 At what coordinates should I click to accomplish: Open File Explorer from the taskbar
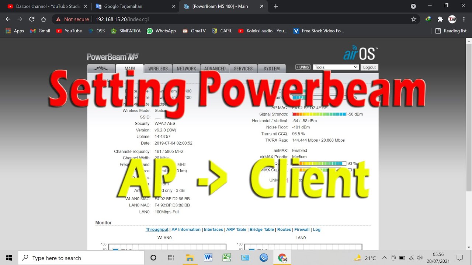190,258
